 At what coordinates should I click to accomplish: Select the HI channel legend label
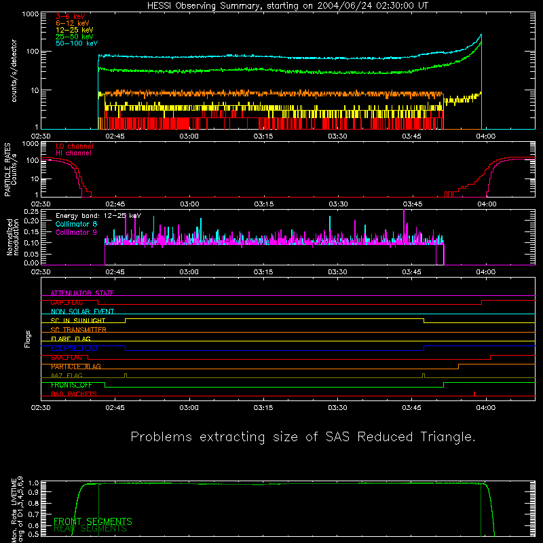coord(73,153)
